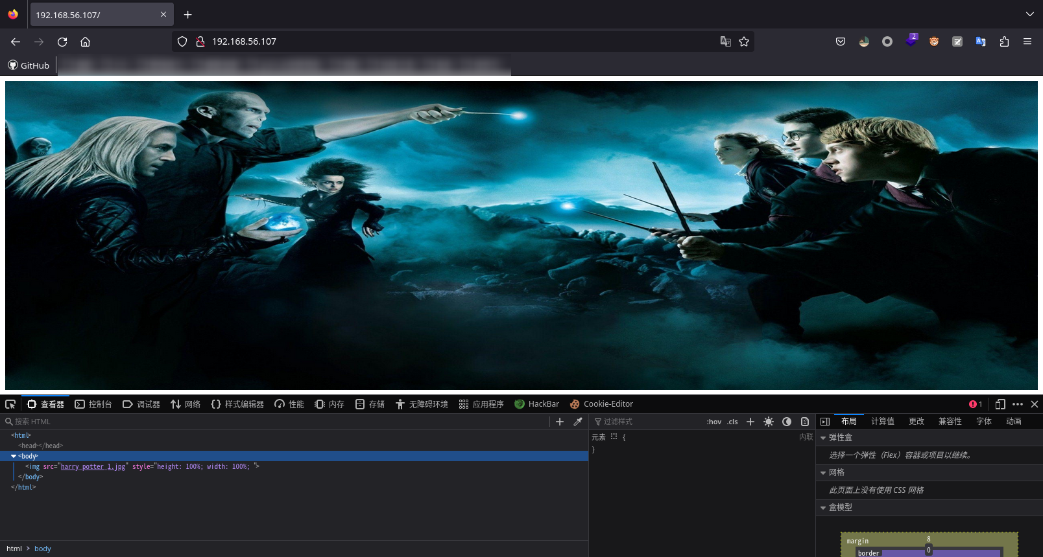Toggle dark color scheme simulation
This screenshot has height=557, width=1043.
point(787,422)
